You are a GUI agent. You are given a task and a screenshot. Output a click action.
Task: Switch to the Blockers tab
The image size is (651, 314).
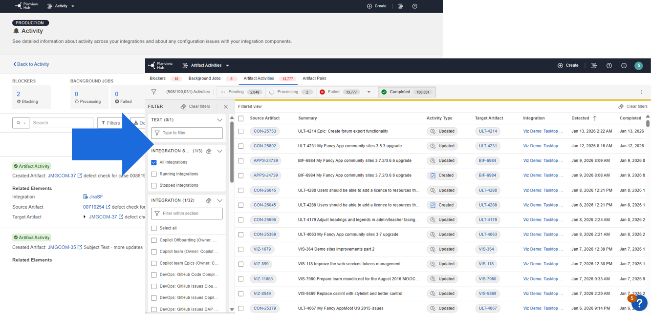click(x=157, y=78)
